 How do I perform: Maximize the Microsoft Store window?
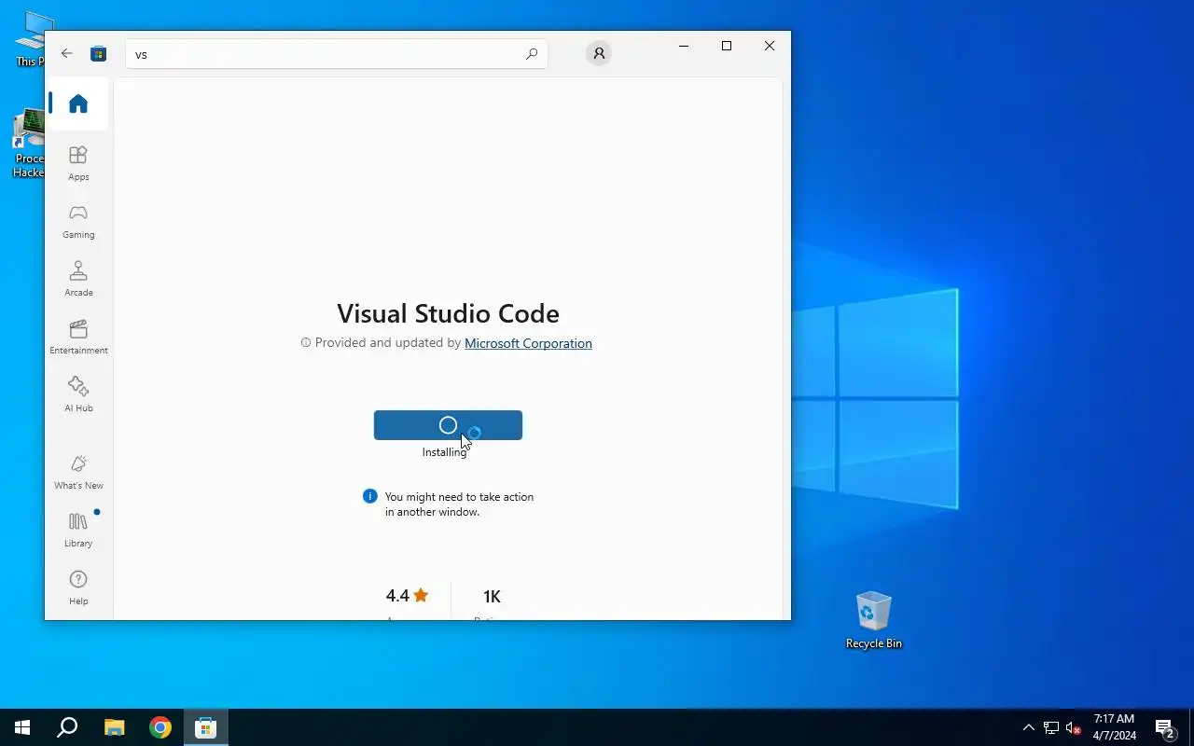coord(727,46)
